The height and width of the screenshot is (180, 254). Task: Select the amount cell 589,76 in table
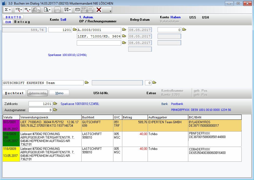135,125
